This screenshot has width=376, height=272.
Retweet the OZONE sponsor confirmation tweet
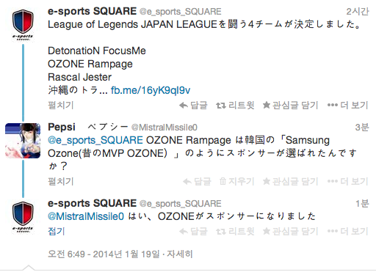click(x=235, y=231)
